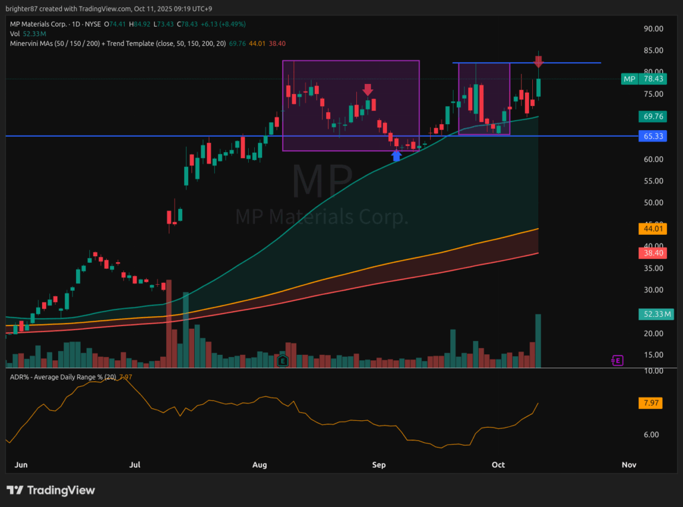Click the Vol indicator legend label
Viewport: 683px width, 507px height.
15,33
